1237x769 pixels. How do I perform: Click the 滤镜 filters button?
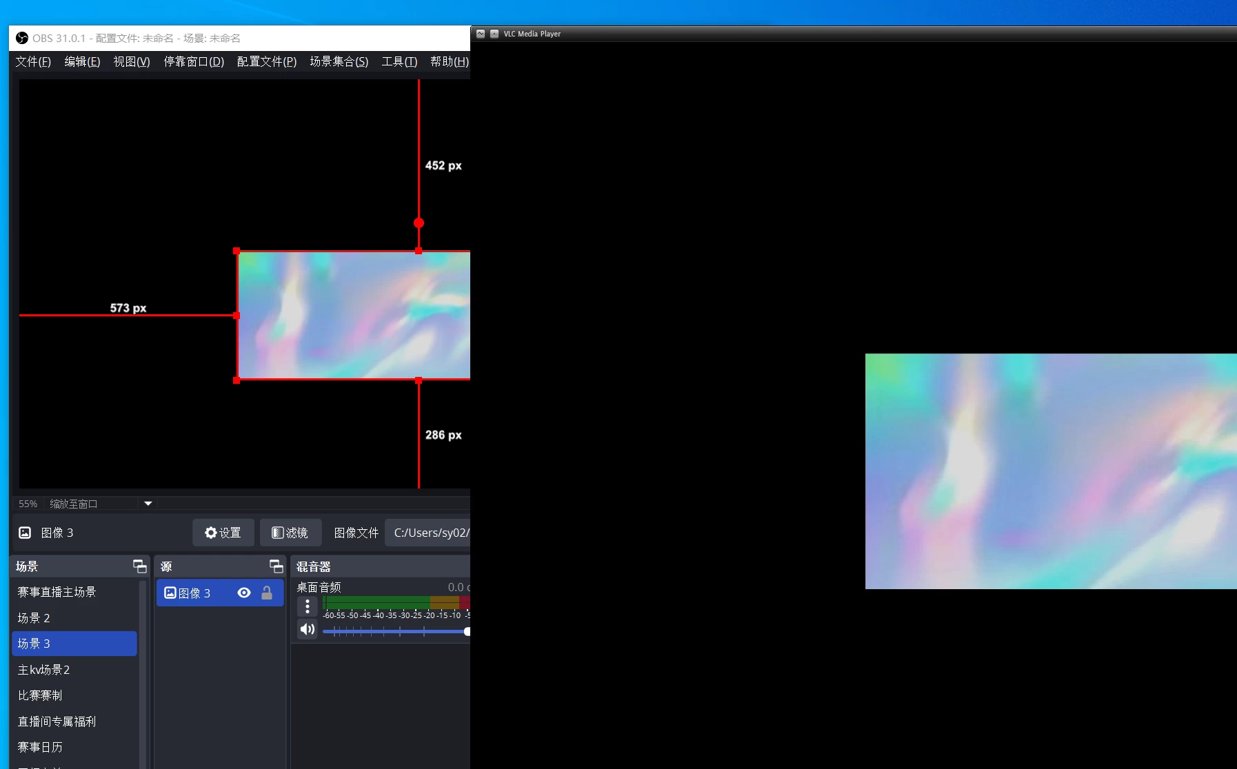(290, 533)
